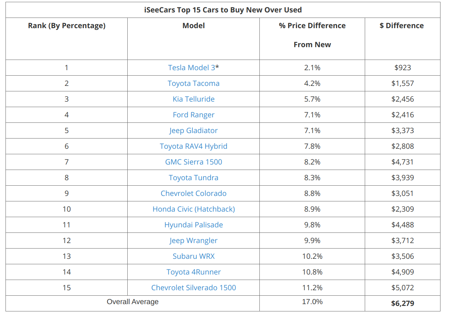
Task: Click the table title iSeeCars Top 15
Action: pos(223,10)
